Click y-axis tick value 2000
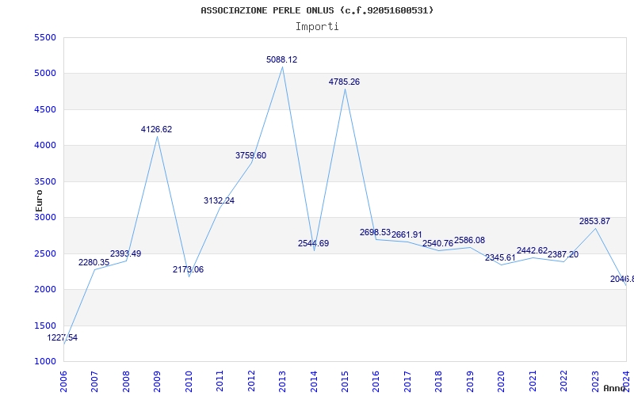Image resolution: width=634 pixels, height=396 pixels. (45, 290)
